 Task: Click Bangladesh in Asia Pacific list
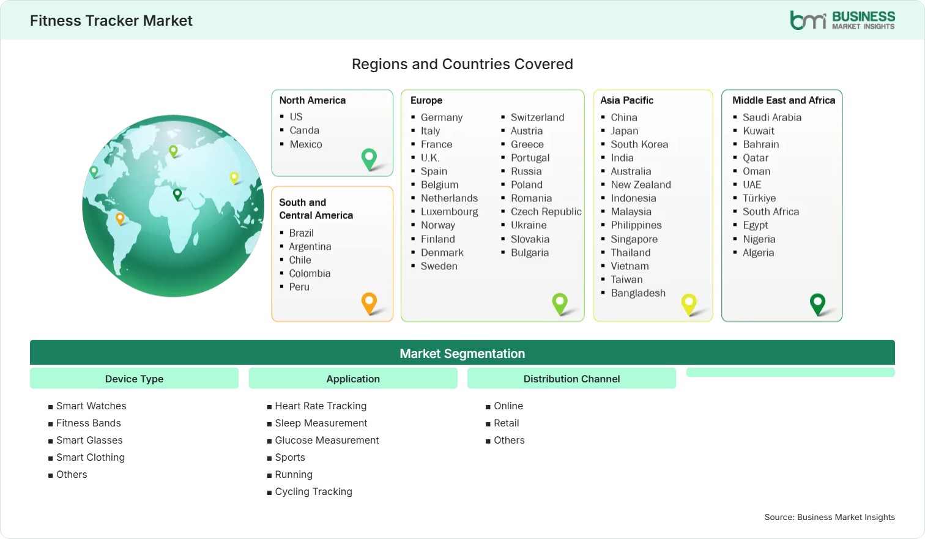638,293
